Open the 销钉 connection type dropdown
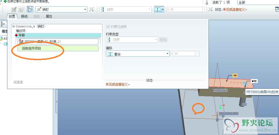 (61, 9)
